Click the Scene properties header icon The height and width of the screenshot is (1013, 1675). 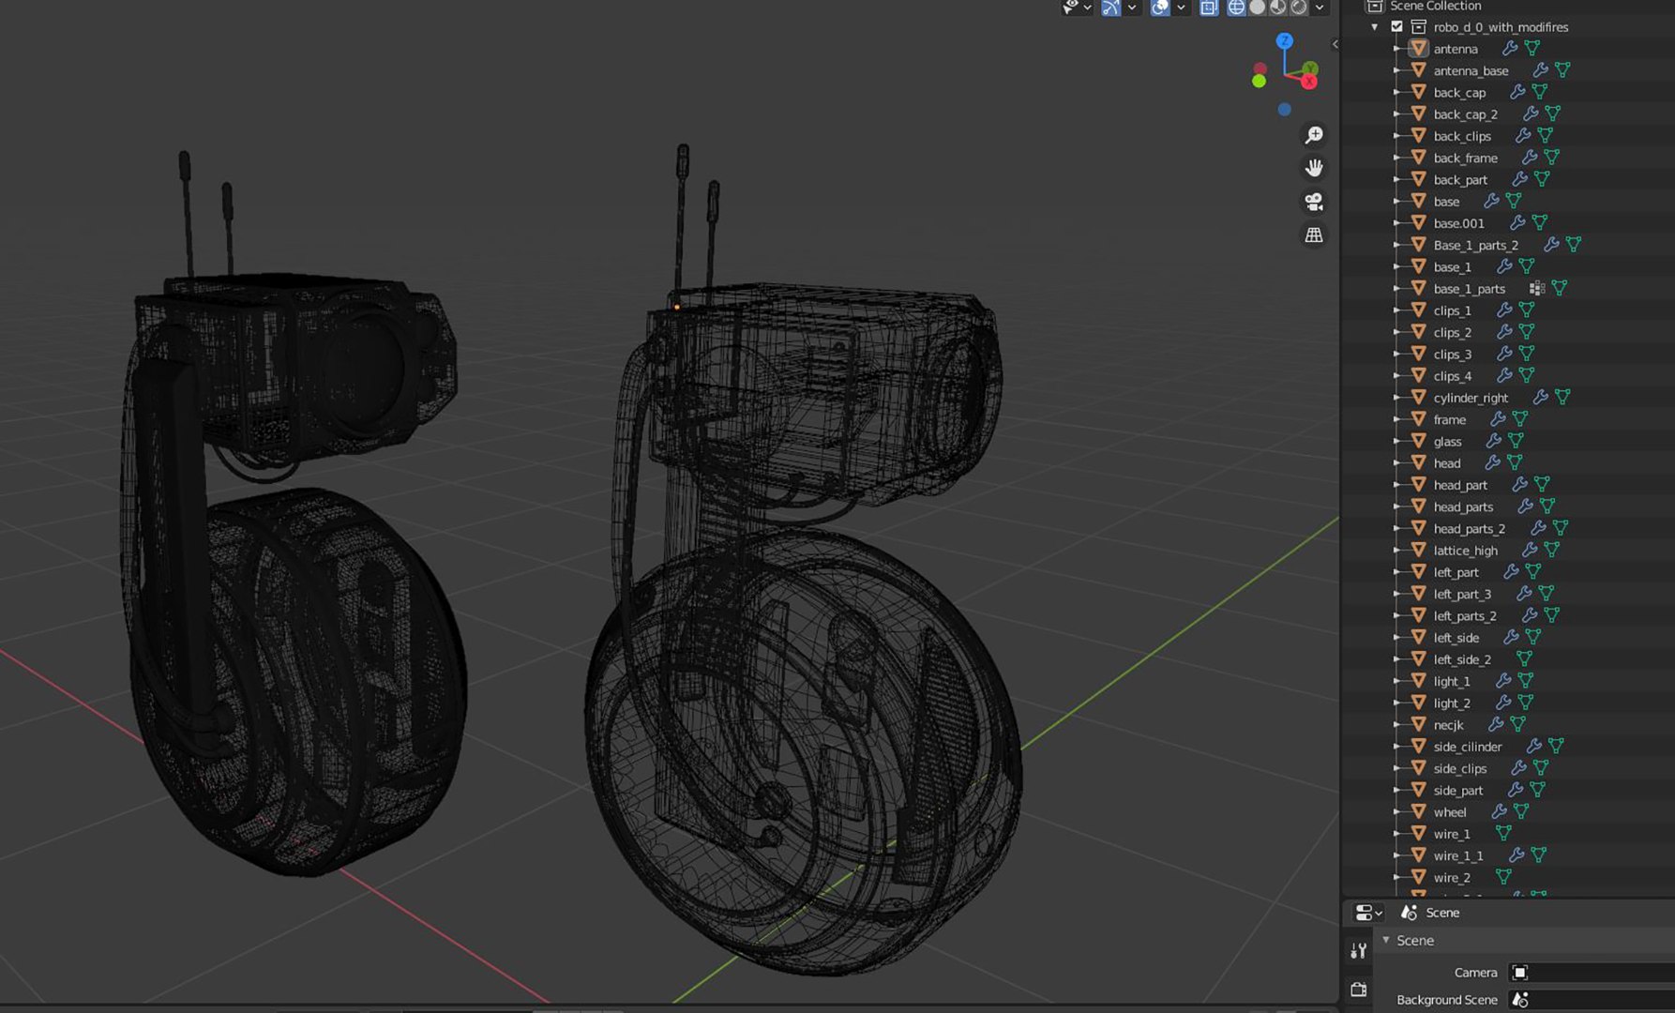(1408, 912)
